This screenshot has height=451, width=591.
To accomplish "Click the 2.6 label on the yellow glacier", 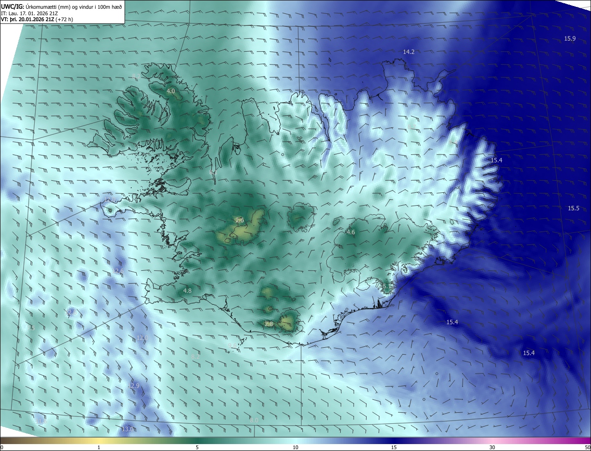I will coord(239,220).
